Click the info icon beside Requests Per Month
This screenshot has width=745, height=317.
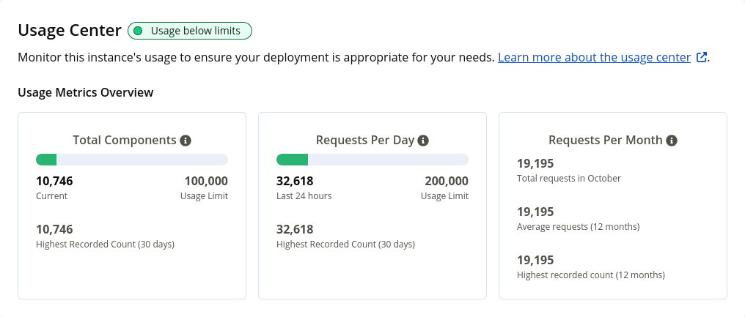click(672, 140)
